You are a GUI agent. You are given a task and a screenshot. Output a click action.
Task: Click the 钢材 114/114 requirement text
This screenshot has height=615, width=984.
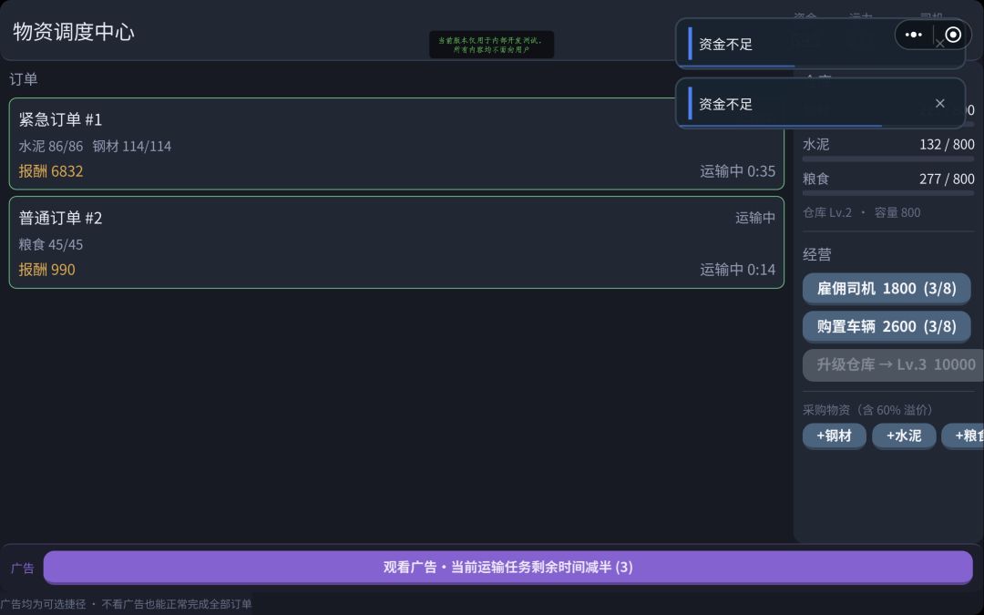[132, 146]
